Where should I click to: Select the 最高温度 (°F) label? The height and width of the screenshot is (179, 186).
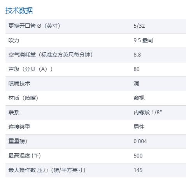[25, 156]
